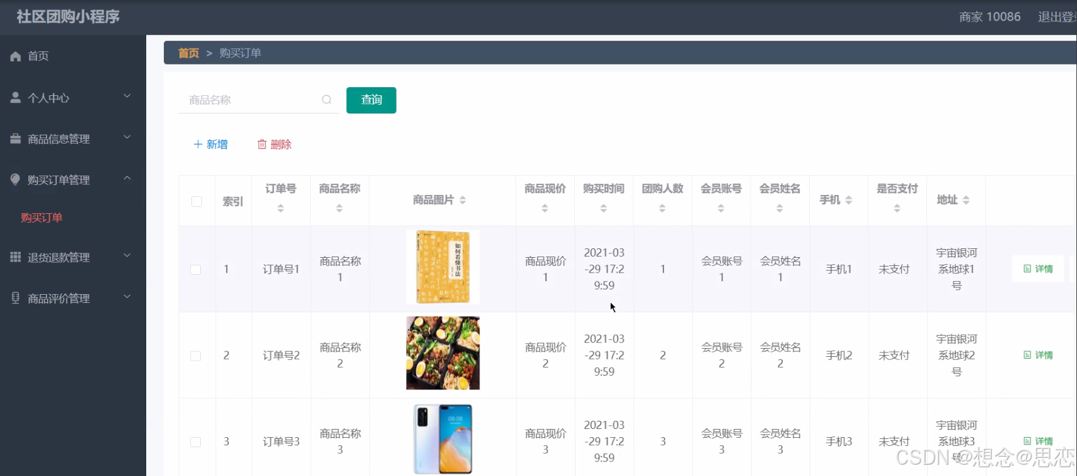This screenshot has height=476, width=1077.
Task: Sort by 购买时间 column arrows
Action: click(603, 208)
